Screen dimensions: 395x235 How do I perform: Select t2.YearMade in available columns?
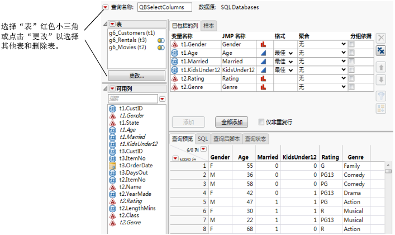pos(135,194)
